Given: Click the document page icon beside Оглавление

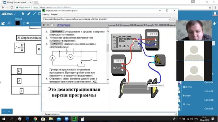Looking at the screenshot, I should (x=52, y=25).
